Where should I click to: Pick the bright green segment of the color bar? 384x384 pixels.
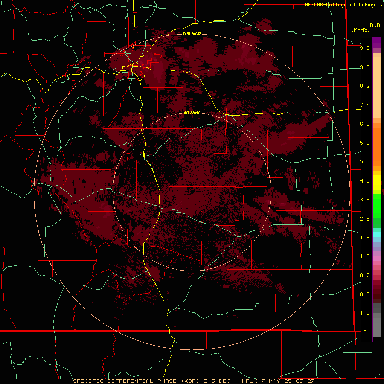tap(377, 206)
